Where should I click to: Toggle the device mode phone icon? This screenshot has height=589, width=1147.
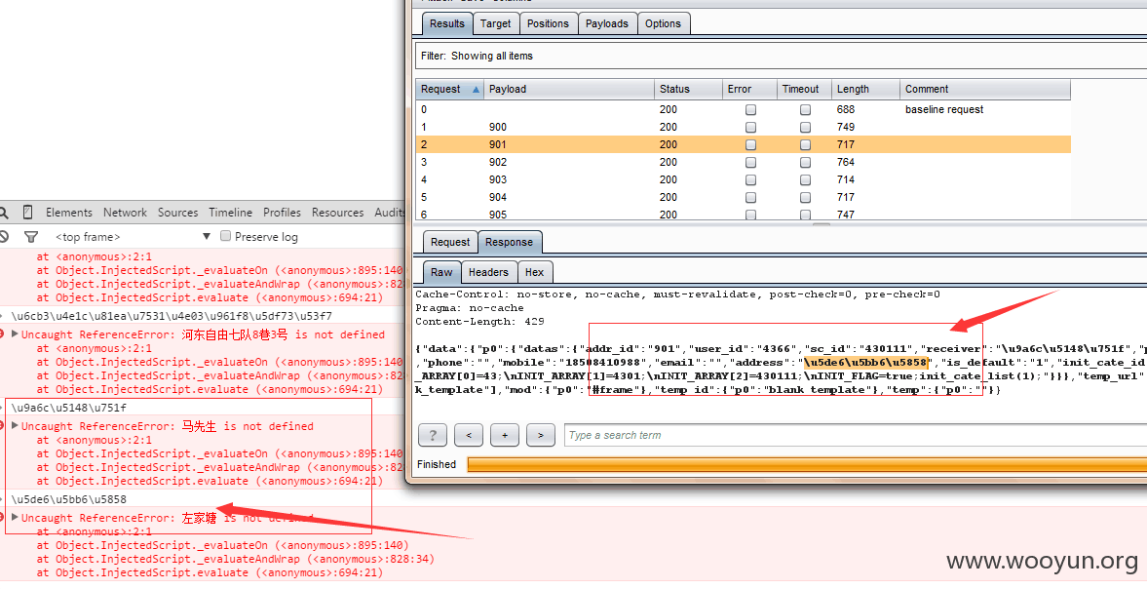coord(27,213)
